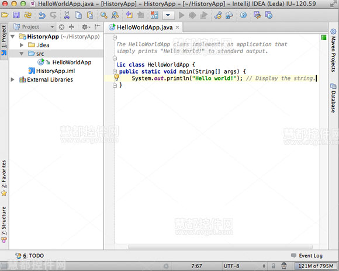This screenshot has width=339, height=271.
Task: Open Database side panel
Action: (333, 98)
